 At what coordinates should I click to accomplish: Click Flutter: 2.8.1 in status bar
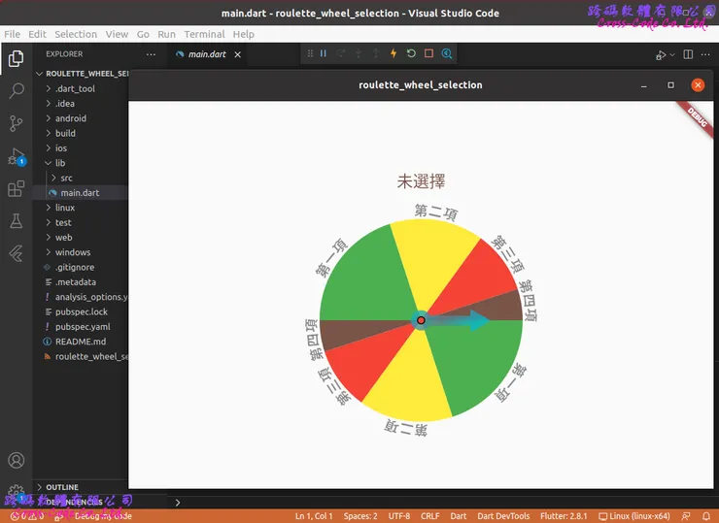(x=564, y=516)
